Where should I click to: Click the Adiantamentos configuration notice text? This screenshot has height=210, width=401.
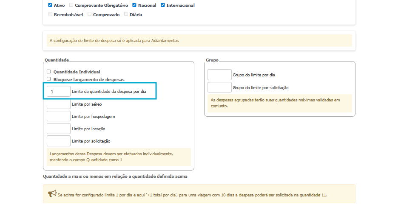pos(114,41)
